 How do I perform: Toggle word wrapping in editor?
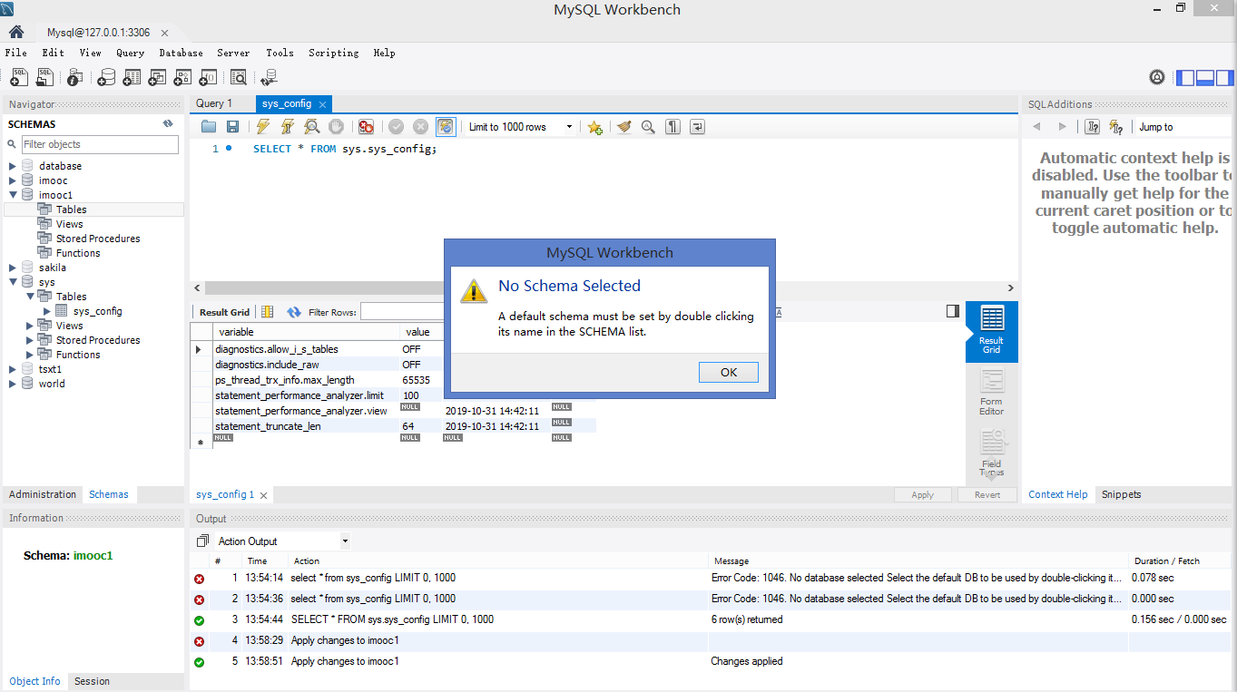tap(697, 127)
